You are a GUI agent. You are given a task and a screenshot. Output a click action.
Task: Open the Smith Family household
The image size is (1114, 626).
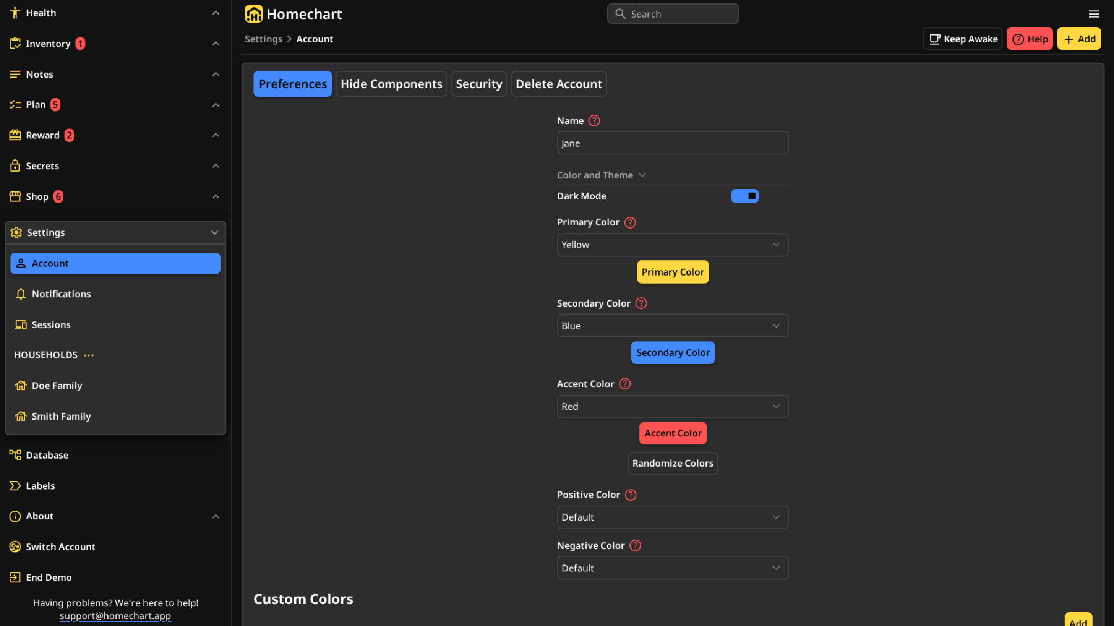(x=115, y=416)
